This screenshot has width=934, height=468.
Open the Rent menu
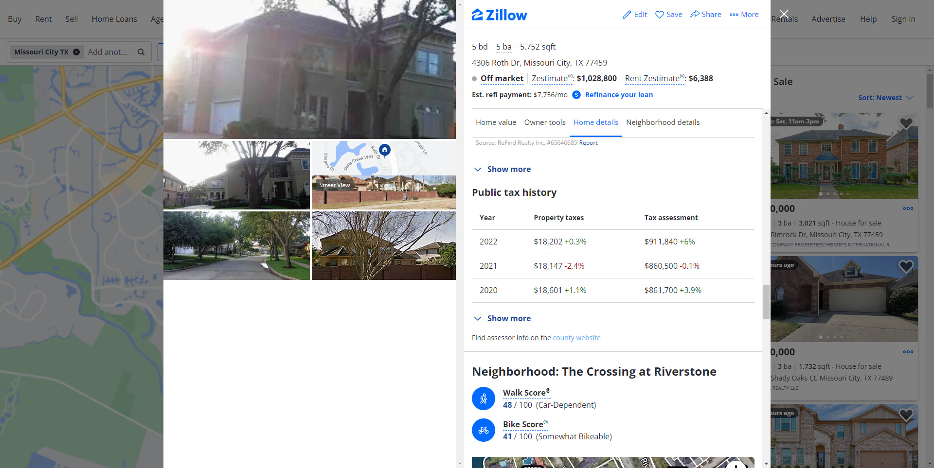pyautogui.click(x=43, y=19)
